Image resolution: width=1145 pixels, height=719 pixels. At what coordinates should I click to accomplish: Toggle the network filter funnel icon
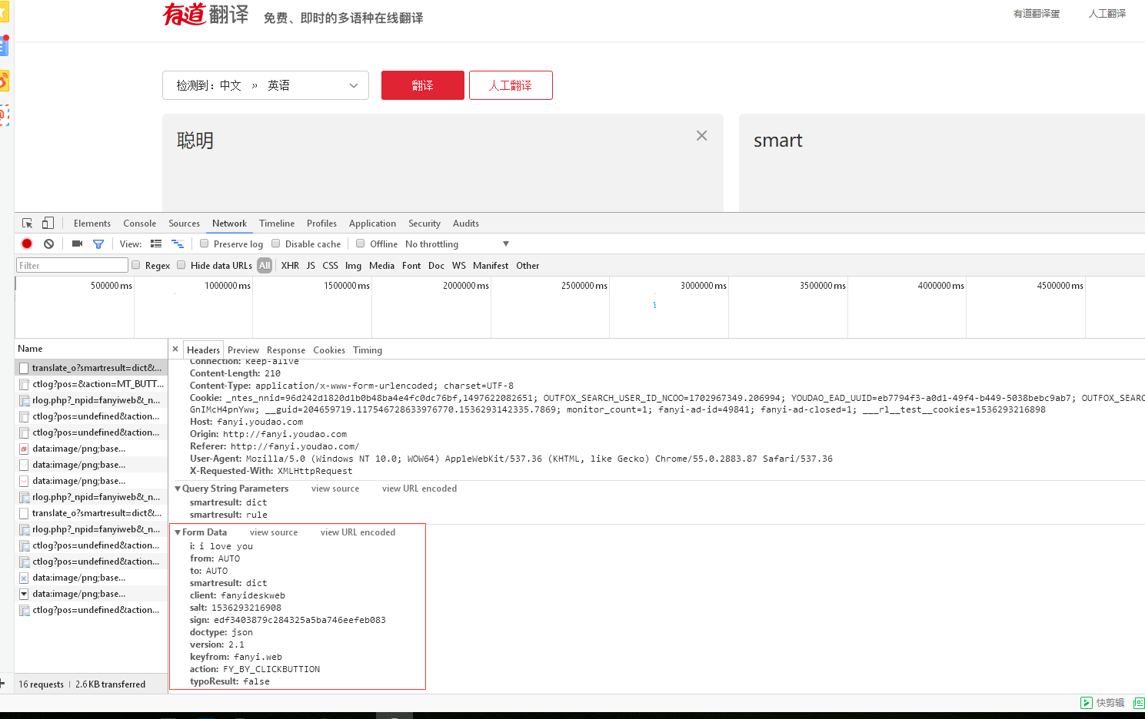[x=98, y=244]
